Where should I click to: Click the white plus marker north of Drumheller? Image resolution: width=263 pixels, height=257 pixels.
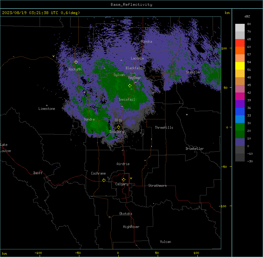tap(187, 114)
